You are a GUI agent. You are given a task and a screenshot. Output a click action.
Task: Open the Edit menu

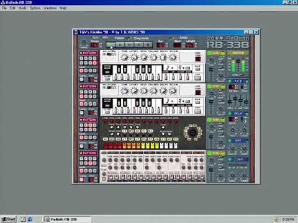(12, 8)
